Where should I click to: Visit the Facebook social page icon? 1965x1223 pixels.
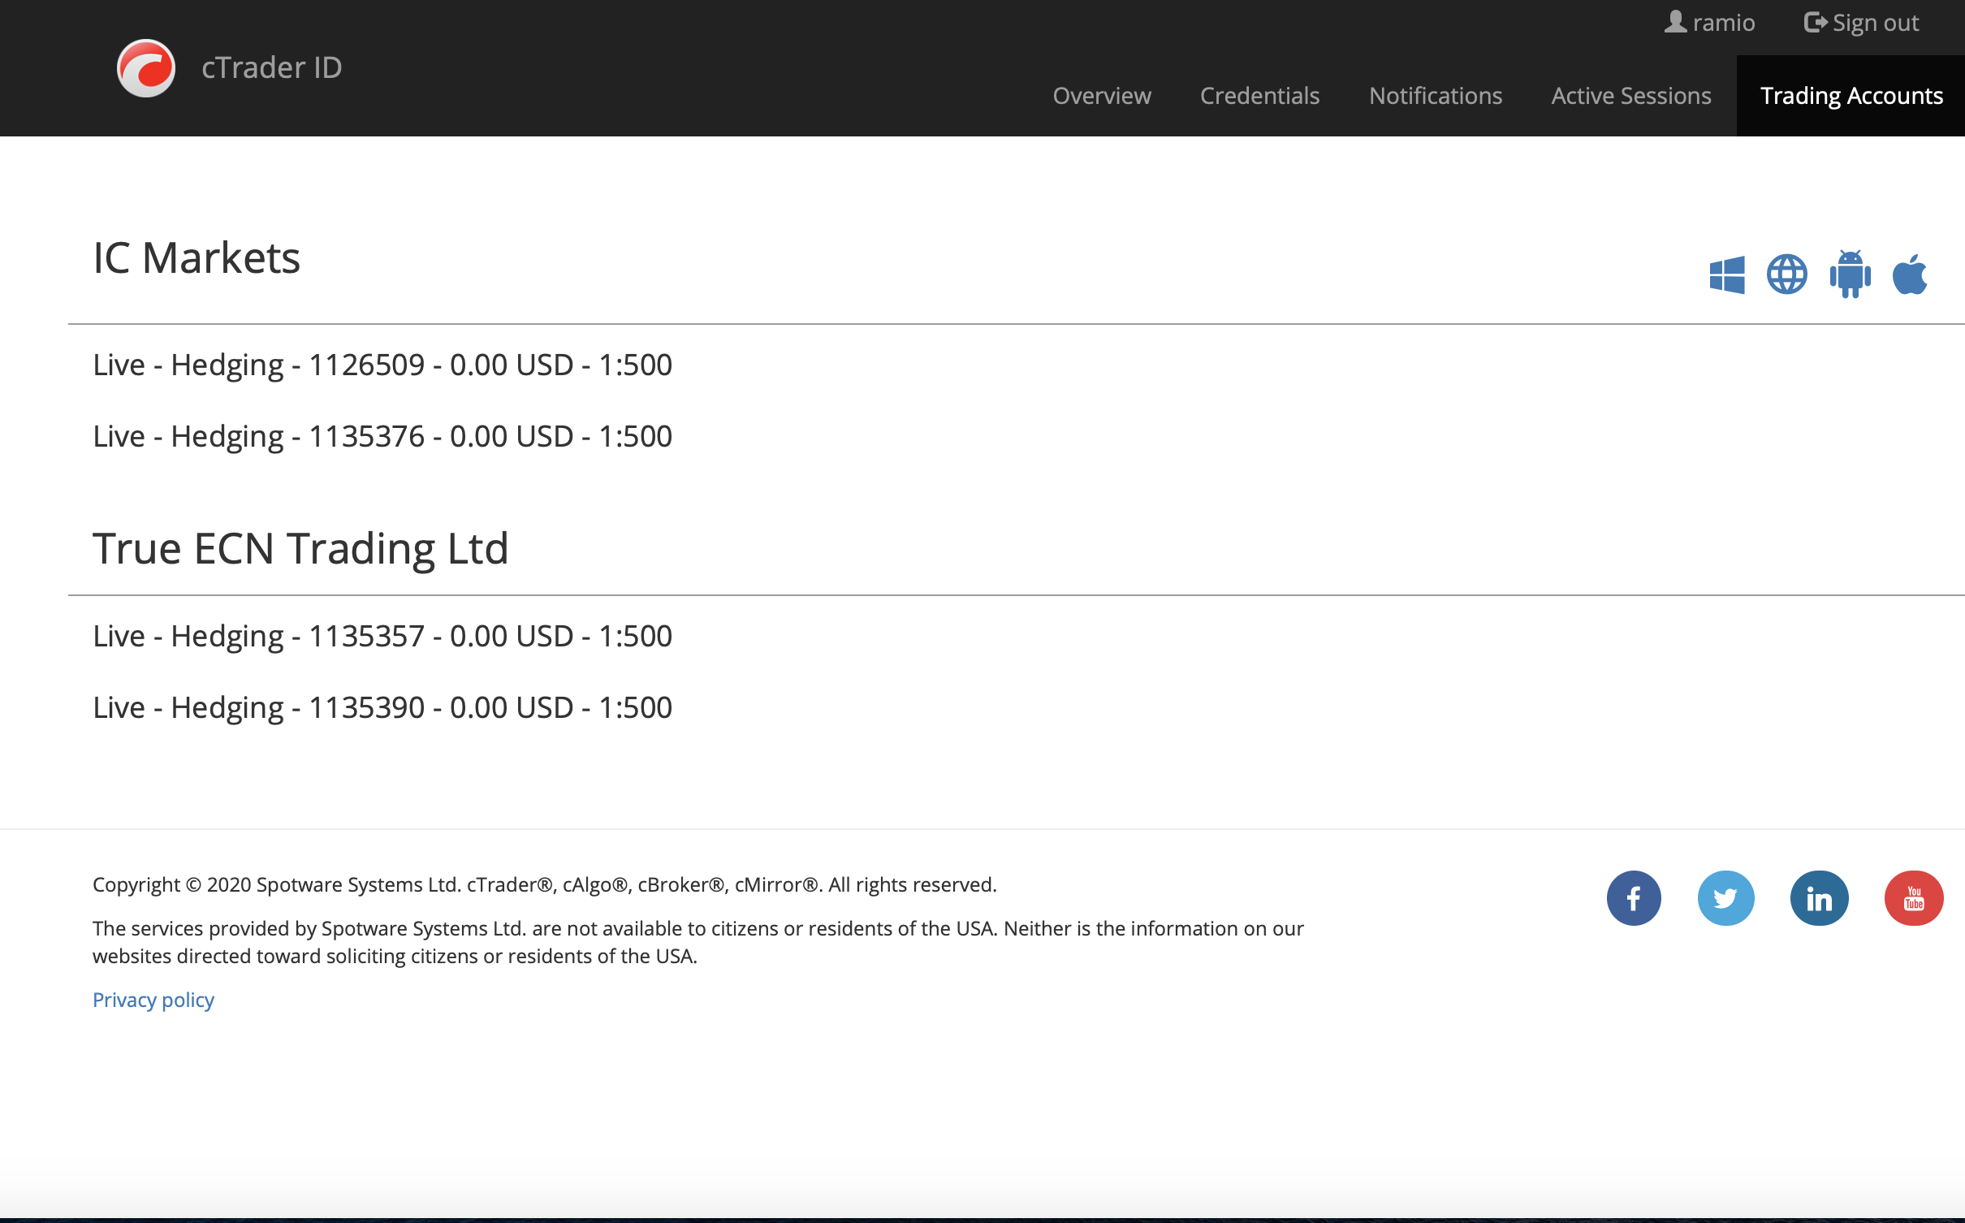[1634, 898]
